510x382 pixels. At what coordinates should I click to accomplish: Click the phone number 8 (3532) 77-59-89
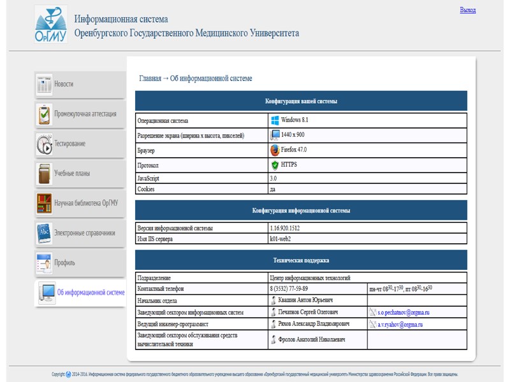pos(289,288)
